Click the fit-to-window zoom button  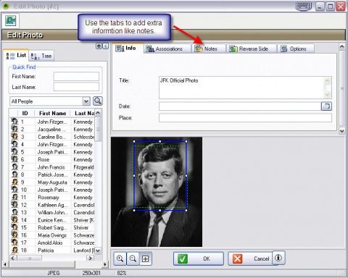tap(146, 258)
